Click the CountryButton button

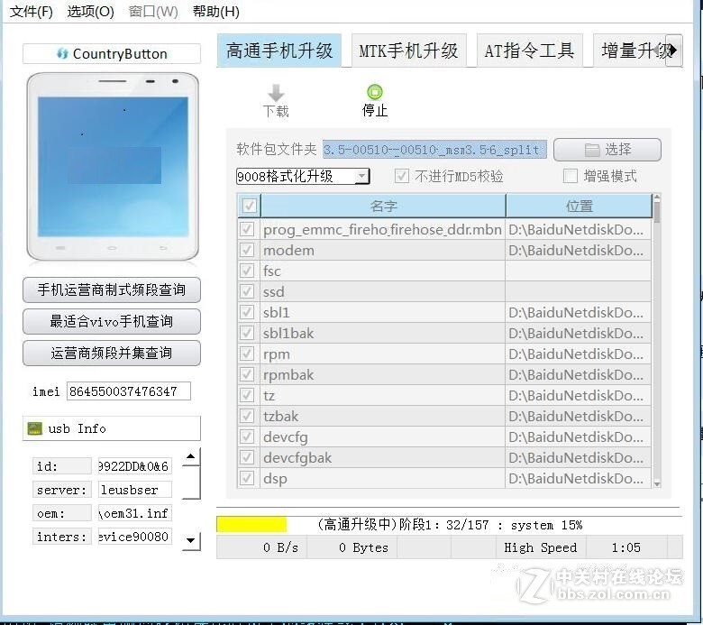(112, 54)
